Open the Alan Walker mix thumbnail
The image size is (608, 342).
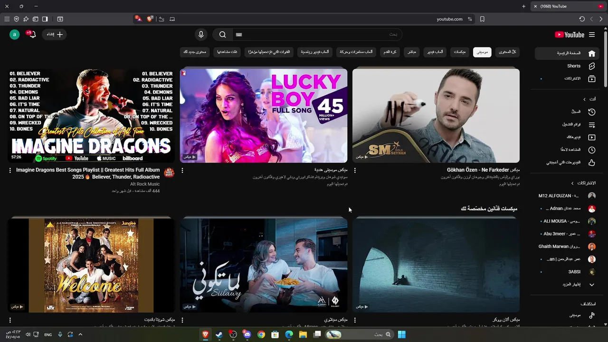click(436, 265)
